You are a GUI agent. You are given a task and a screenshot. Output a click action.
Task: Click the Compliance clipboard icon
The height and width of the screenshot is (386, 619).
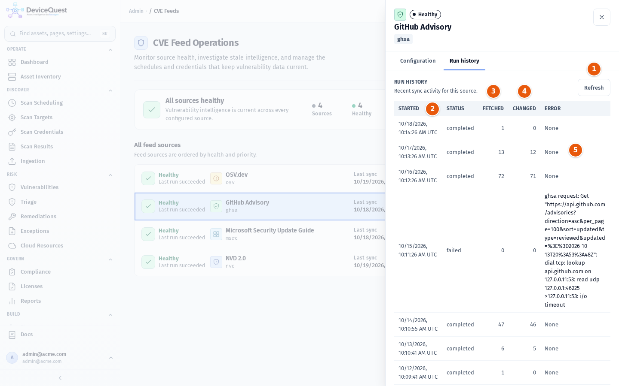[12, 272]
